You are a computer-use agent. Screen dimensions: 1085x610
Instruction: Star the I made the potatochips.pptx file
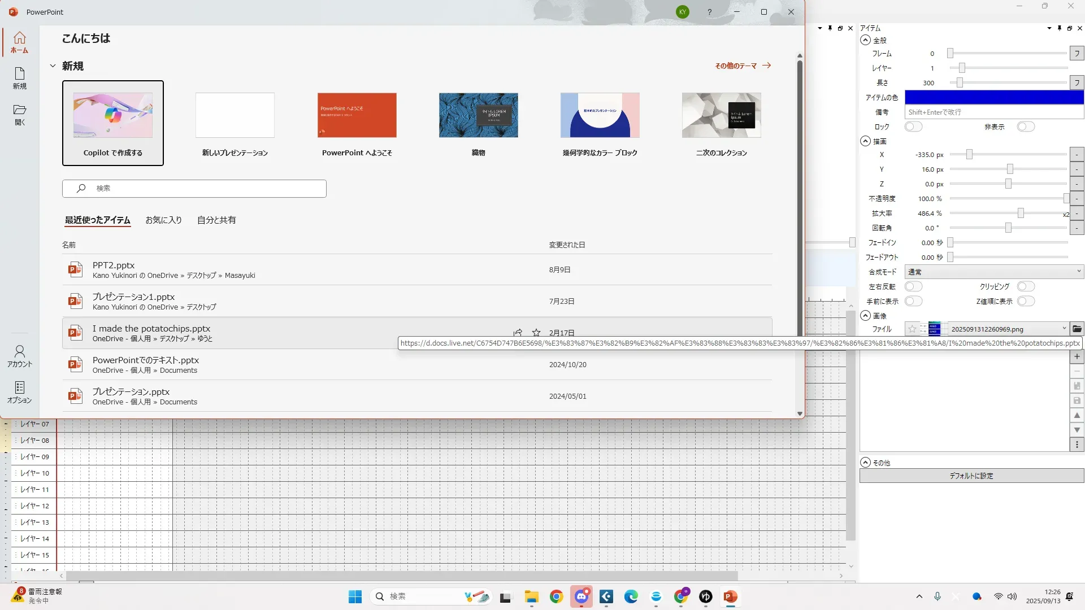point(536,333)
